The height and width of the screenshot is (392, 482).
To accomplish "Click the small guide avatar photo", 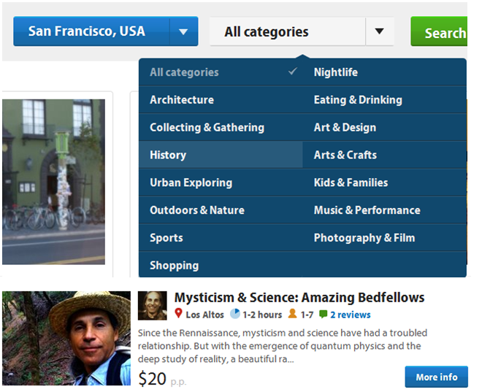I will 152,305.
